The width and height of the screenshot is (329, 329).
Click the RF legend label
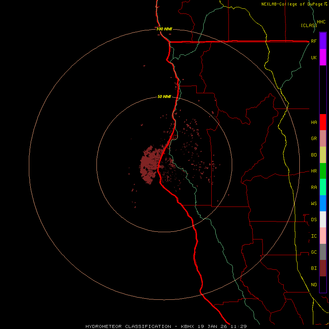[x=314, y=41]
